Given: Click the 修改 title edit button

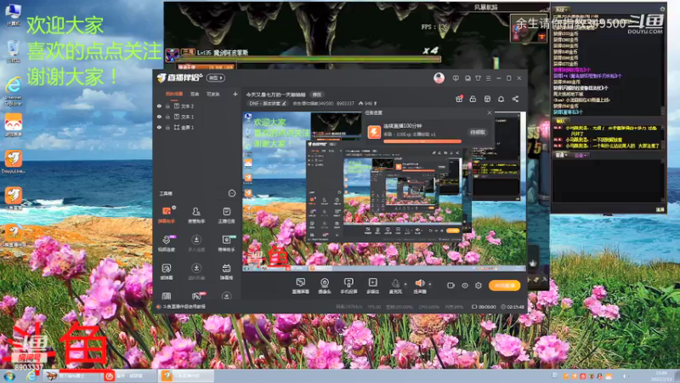Looking at the screenshot, I should point(317,94).
